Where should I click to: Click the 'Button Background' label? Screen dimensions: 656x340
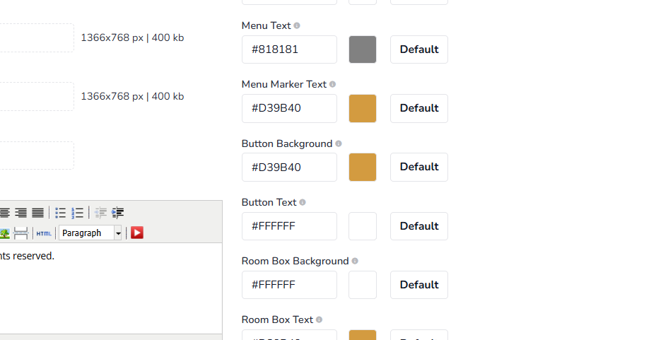coord(287,143)
